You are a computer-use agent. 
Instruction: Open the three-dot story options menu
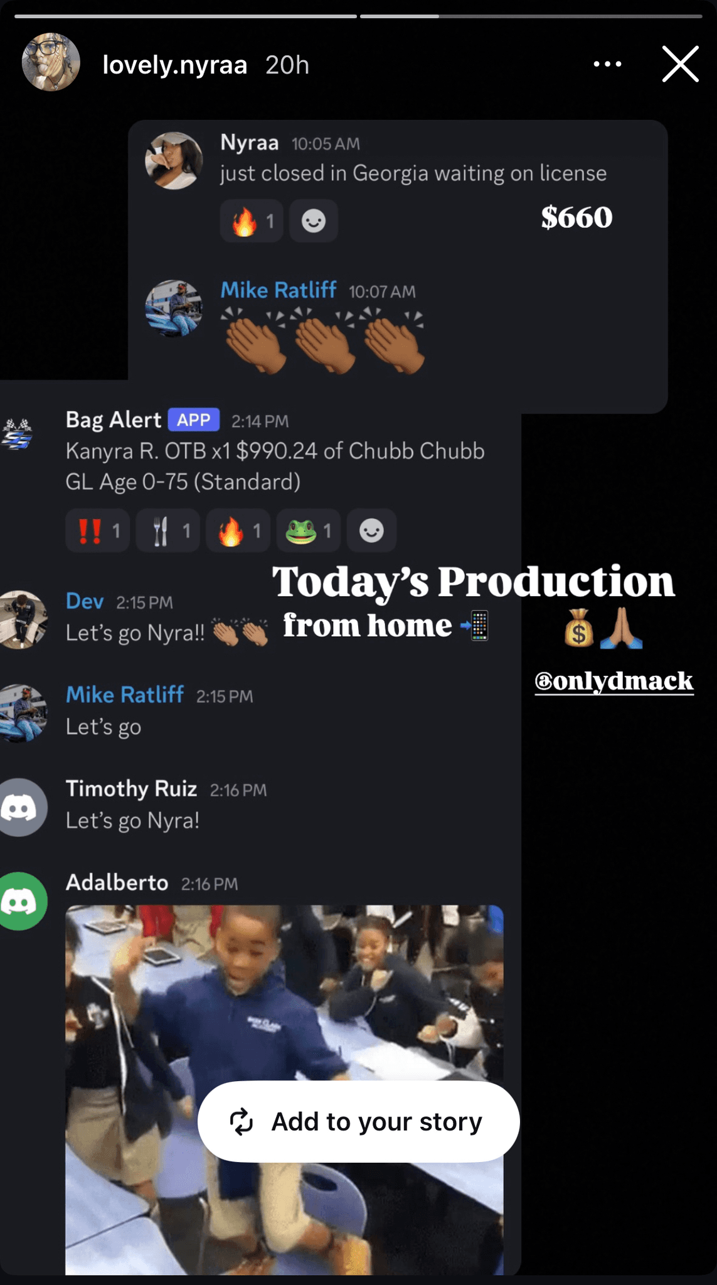click(607, 64)
